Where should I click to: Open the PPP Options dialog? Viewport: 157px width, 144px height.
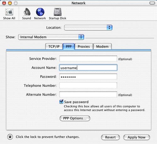click(x=75, y=118)
